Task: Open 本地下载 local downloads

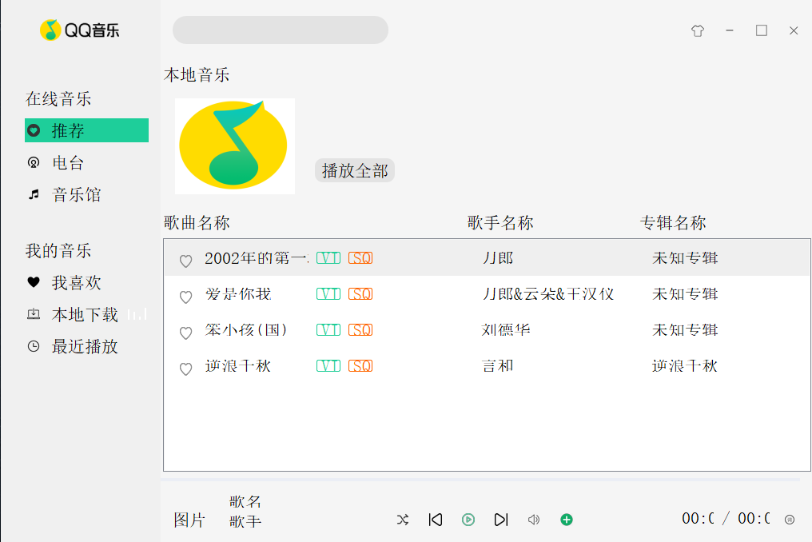Action: pyautogui.click(x=86, y=314)
